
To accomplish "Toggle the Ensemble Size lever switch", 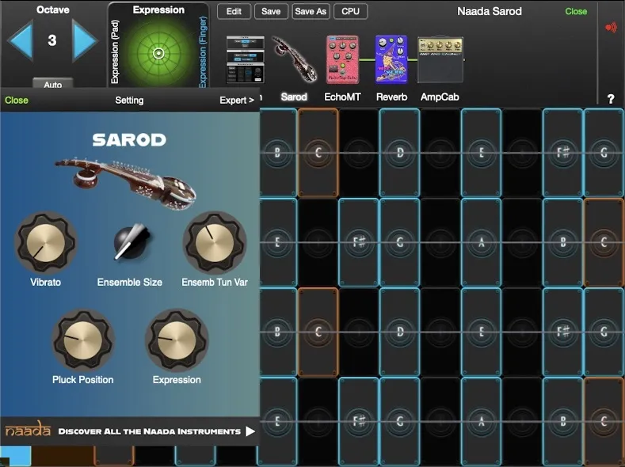I will [131, 241].
